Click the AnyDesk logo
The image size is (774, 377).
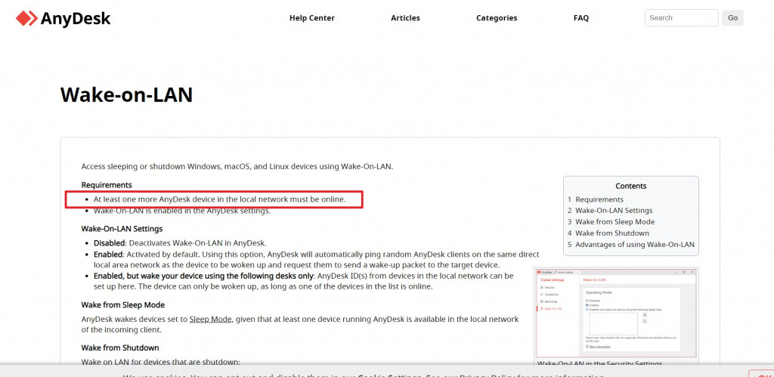click(63, 18)
